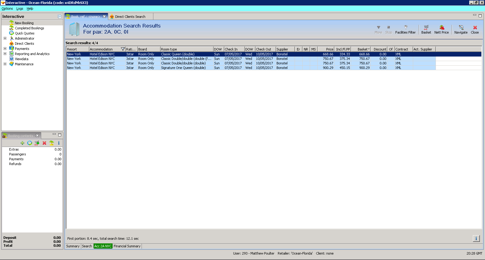Click the Viewdata icon in tree
Image resolution: width=485 pixels, height=260 pixels.
click(12, 59)
